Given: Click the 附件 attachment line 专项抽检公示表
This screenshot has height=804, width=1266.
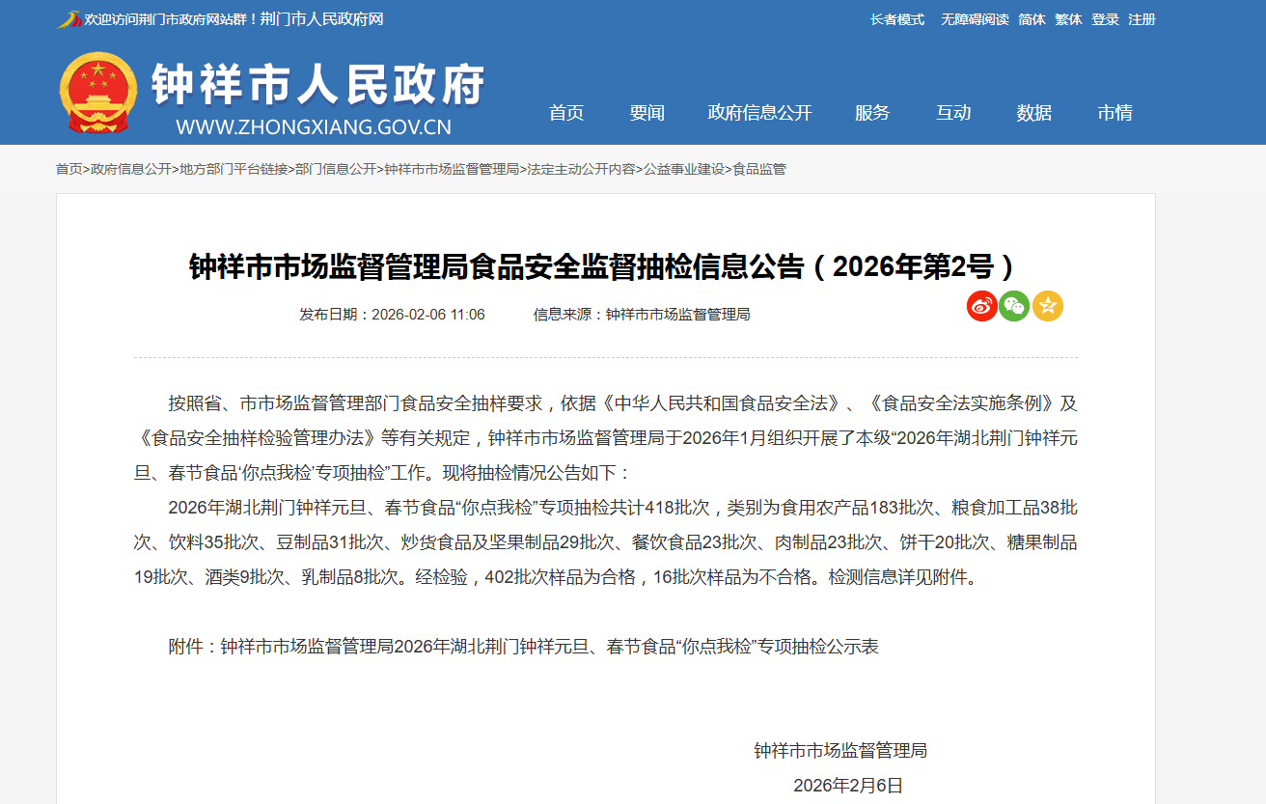Looking at the screenshot, I should click(x=524, y=647).
